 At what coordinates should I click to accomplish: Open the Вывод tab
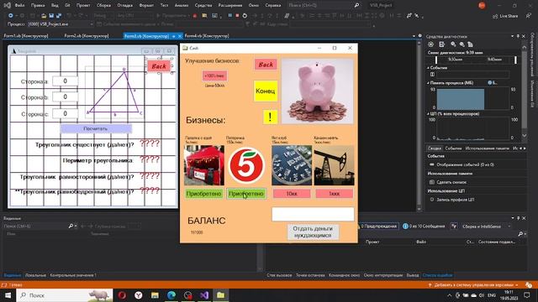(413, 275)
